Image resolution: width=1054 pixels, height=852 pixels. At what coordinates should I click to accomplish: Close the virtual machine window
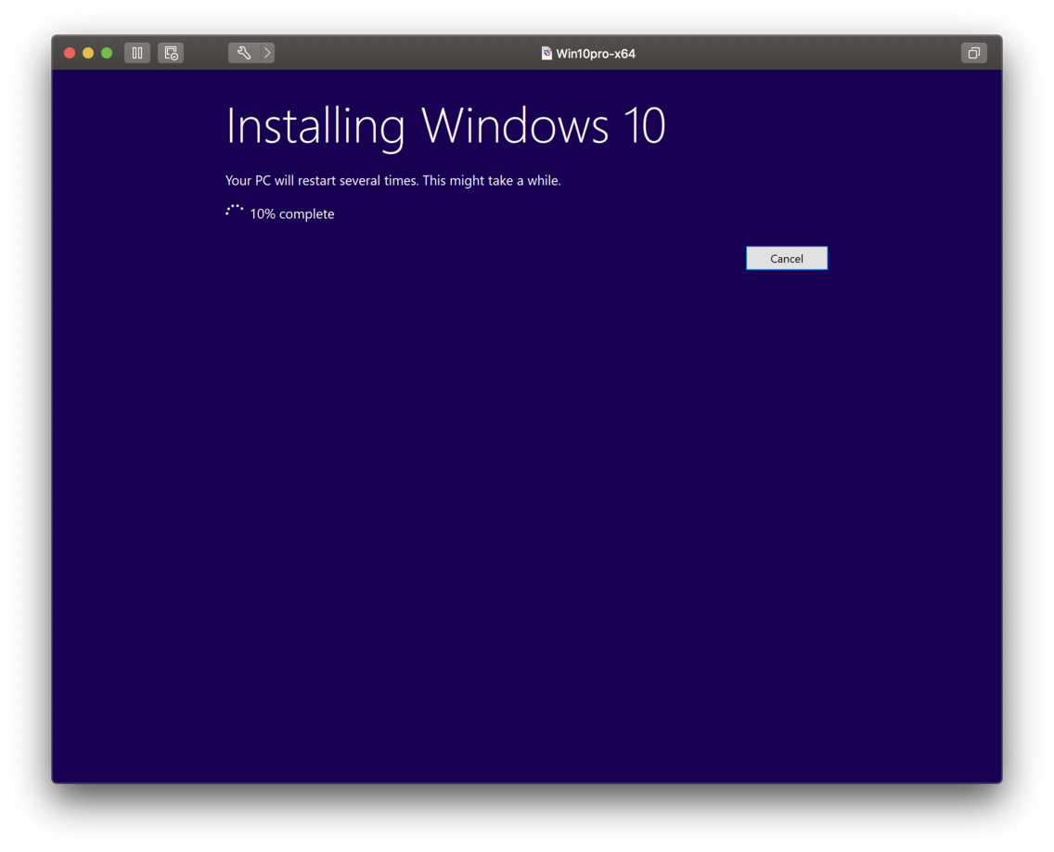70,53
